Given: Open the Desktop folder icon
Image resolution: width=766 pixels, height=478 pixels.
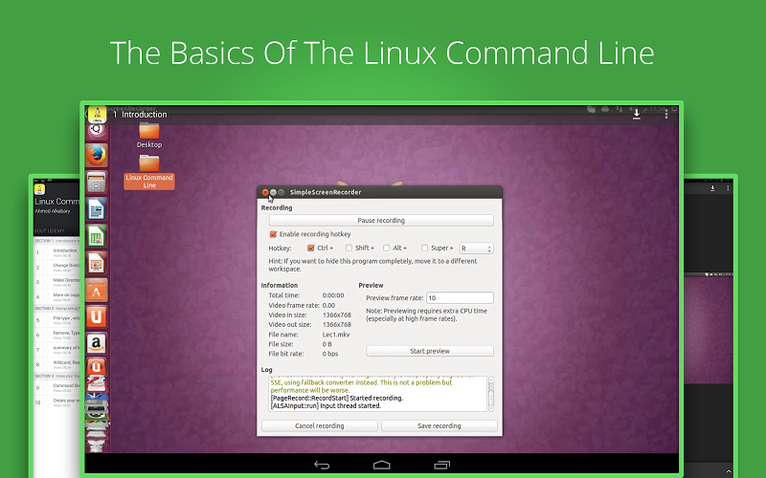Looking at the screenshot, I should 149,135.
